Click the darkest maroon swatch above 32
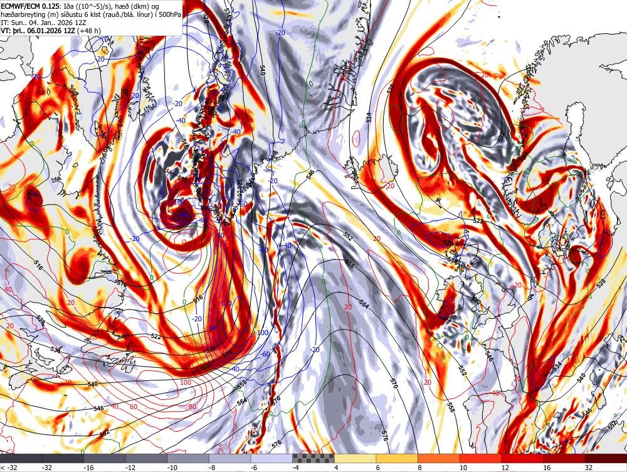The height and width of the screenshot is (472, 627). [x=606, y=459]
